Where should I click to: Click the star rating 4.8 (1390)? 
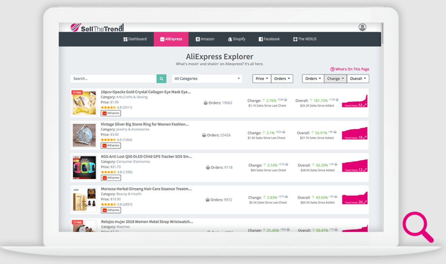coord(117,172)
